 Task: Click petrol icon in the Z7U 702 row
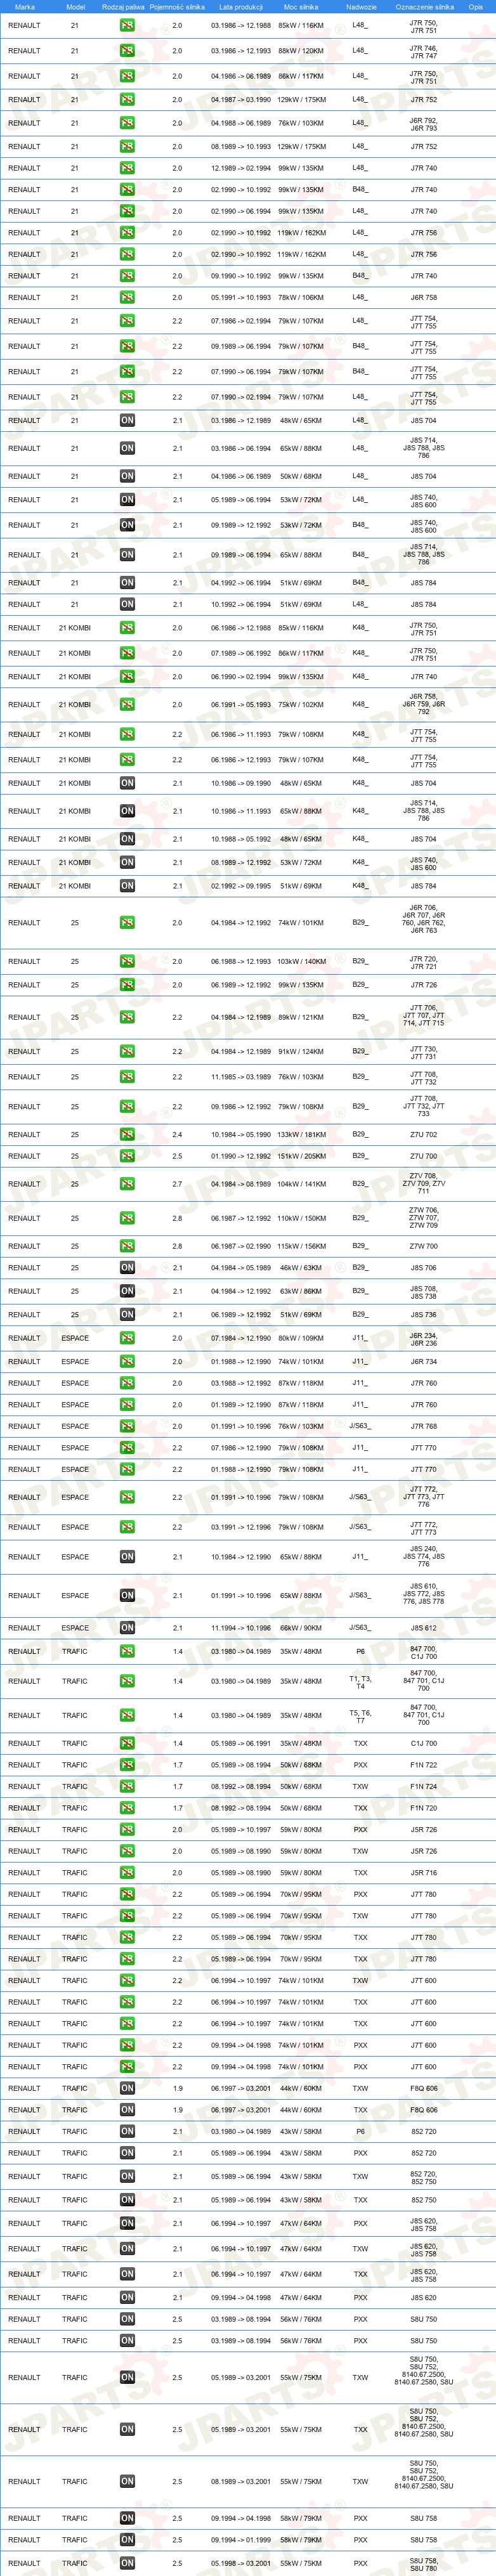click(x=127, y=1134)
